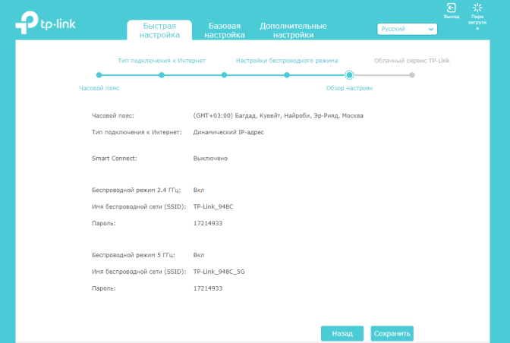Viewport: 510px width, 343px height.
Task: Click the Smart Connect label
Action: pos(114,159)
